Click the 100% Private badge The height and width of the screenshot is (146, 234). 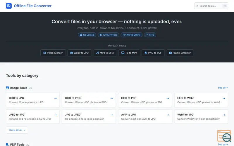pos(108,35)
